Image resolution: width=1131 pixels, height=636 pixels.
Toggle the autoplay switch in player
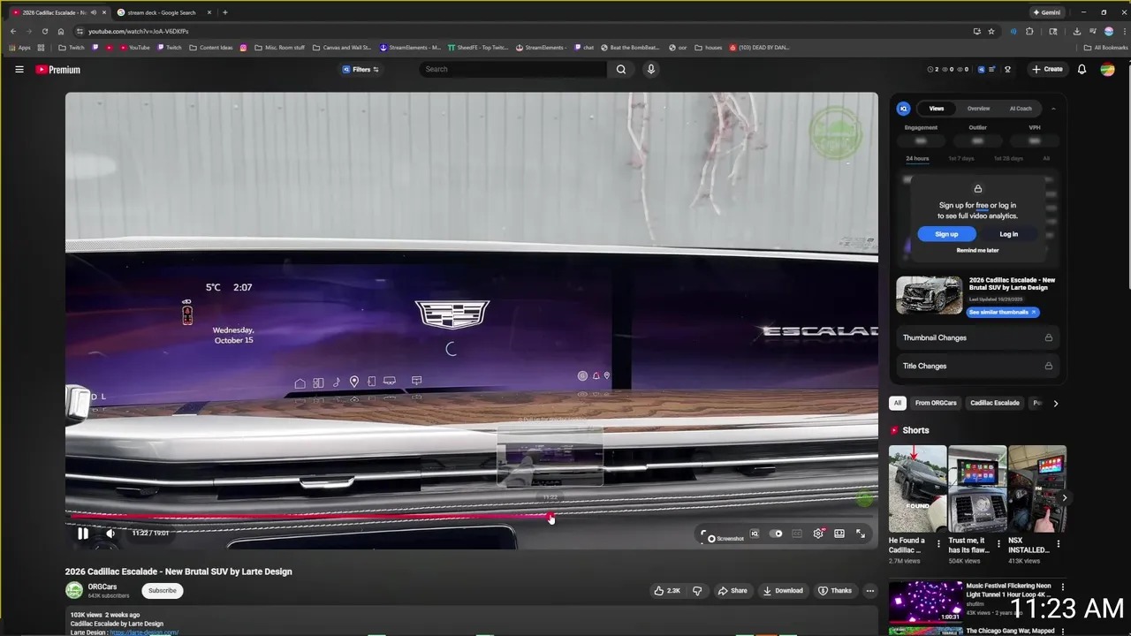(x=776, y=534)
